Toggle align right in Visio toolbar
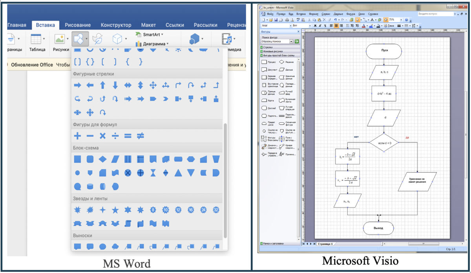The height and width of the screenshot is (273, 471). tap(341, 25)
